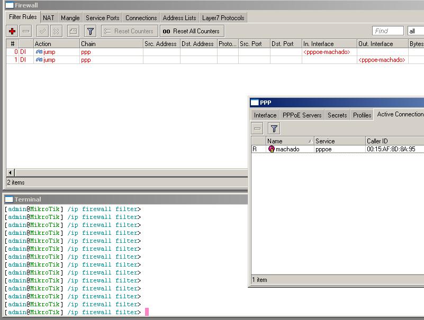Click the minus button in the Firewall toolbar

point(26,31)
